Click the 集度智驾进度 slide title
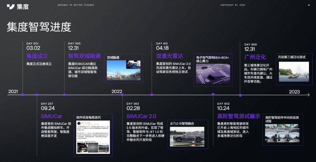Viewport: 316px width, 162px height. point(39,27)
